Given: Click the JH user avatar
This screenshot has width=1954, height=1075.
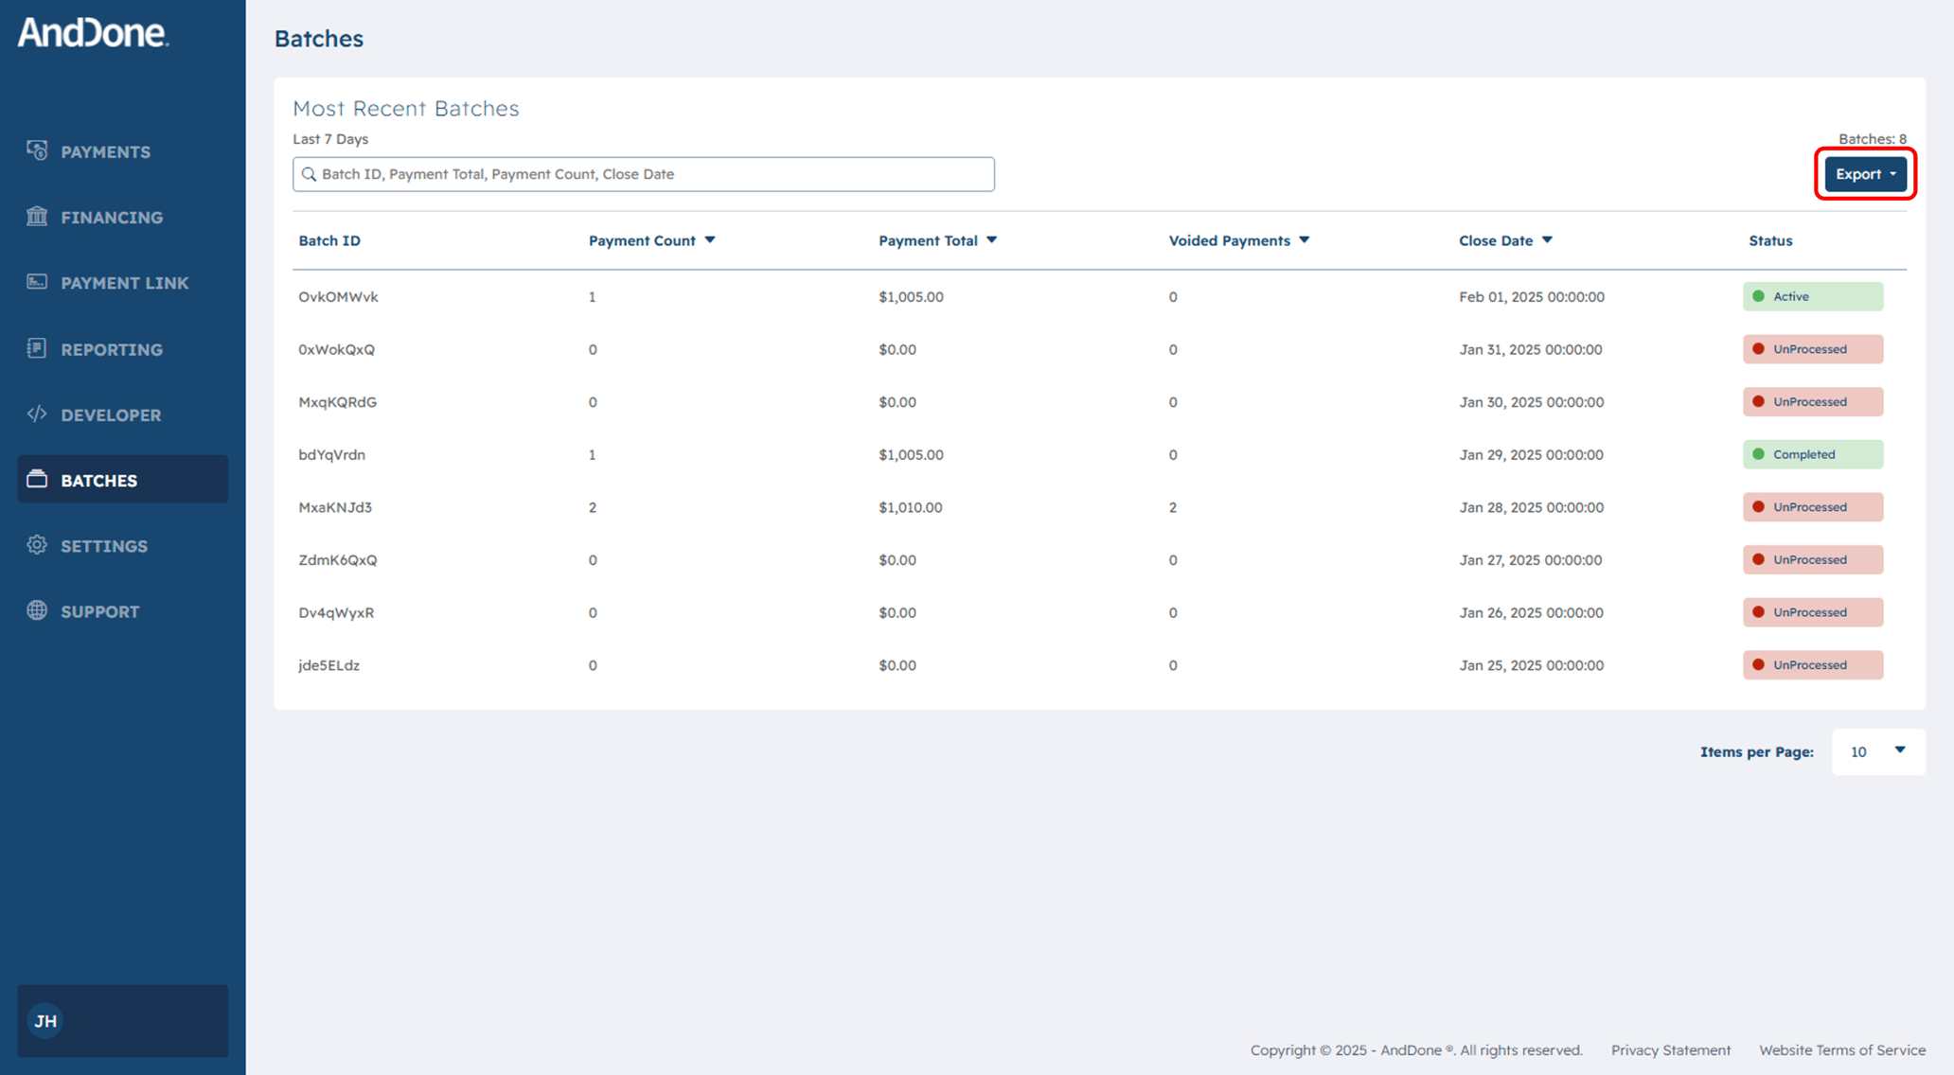Looking at the screenshot, I should pyautogui.click(x=45, y=1021).
